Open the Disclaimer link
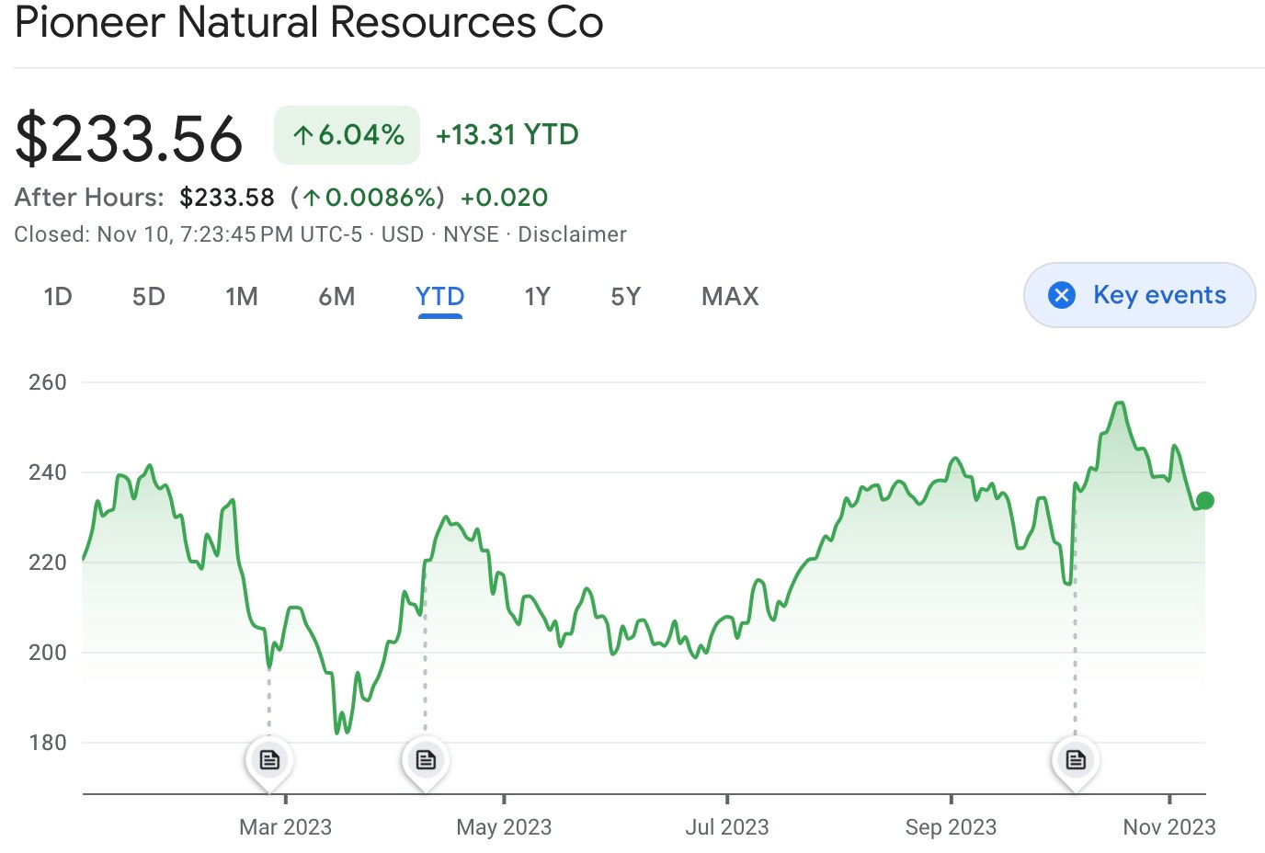 point(572,234)
